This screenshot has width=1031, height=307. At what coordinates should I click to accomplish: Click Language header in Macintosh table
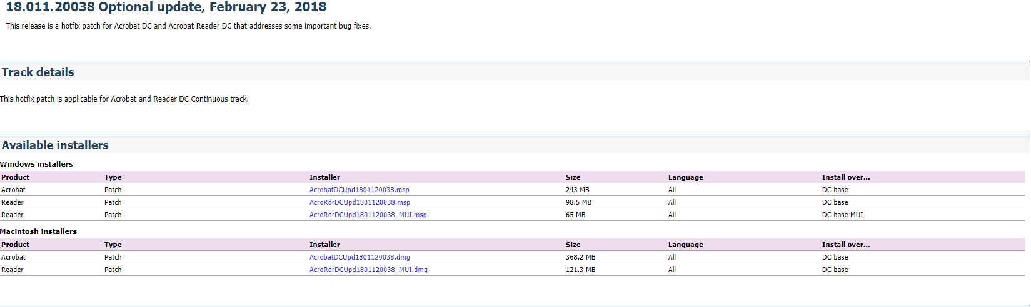(685, 245)
